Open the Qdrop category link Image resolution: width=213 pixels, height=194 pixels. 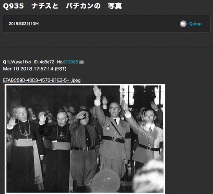point(195,24)
